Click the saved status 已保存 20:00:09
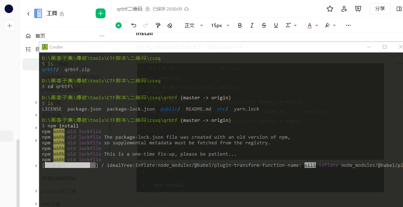 [x=167, y=9]
